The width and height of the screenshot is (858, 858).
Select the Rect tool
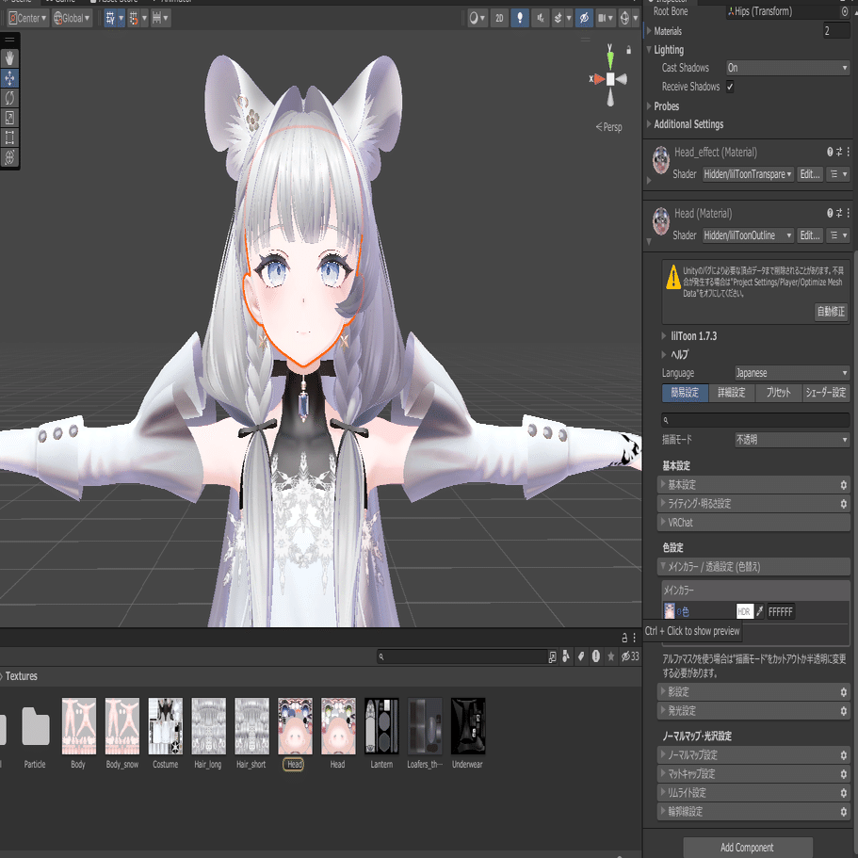pyautogui.click(x=9, y=138)
